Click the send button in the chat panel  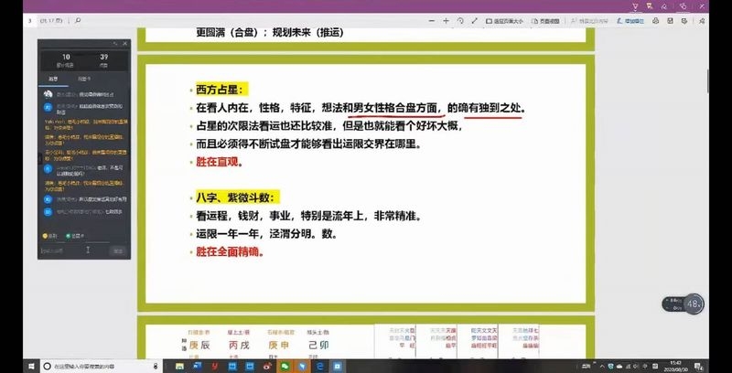tap(119, 250)
